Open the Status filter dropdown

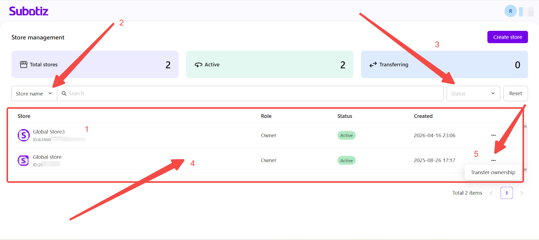click(473, 93)
